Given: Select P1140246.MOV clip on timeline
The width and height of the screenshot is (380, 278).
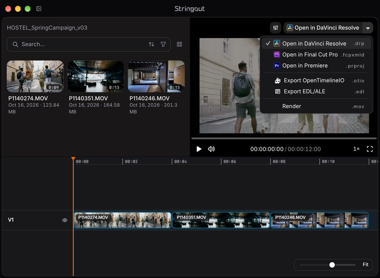Looking at the screenshot, I should (x=319, y=220).
